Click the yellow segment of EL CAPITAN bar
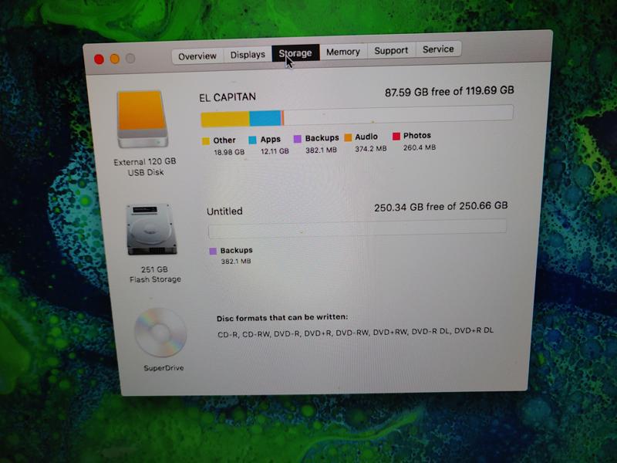 [x=225, y=120]
